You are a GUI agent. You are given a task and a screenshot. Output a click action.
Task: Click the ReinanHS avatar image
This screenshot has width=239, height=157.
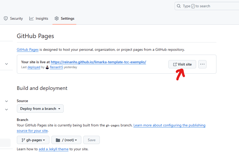click(x=47, y=67)
